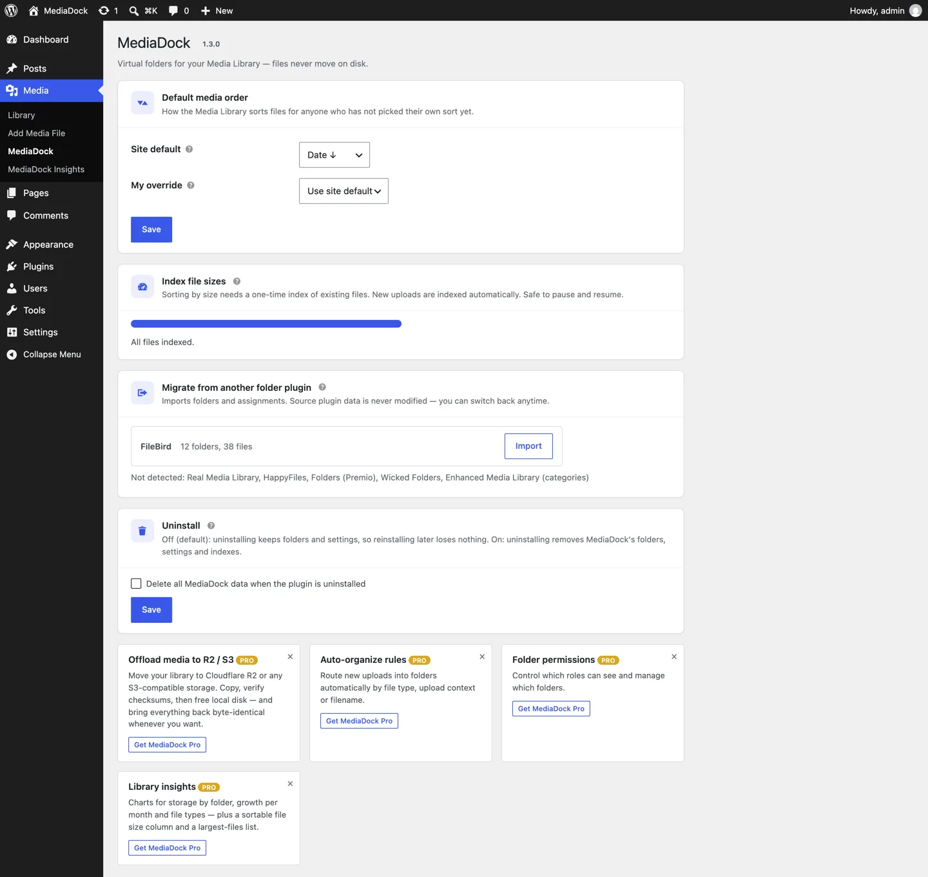928x877 pixels.
Task: Save the default media order settings
Action: pyautogui.click(x=151, y=230)
